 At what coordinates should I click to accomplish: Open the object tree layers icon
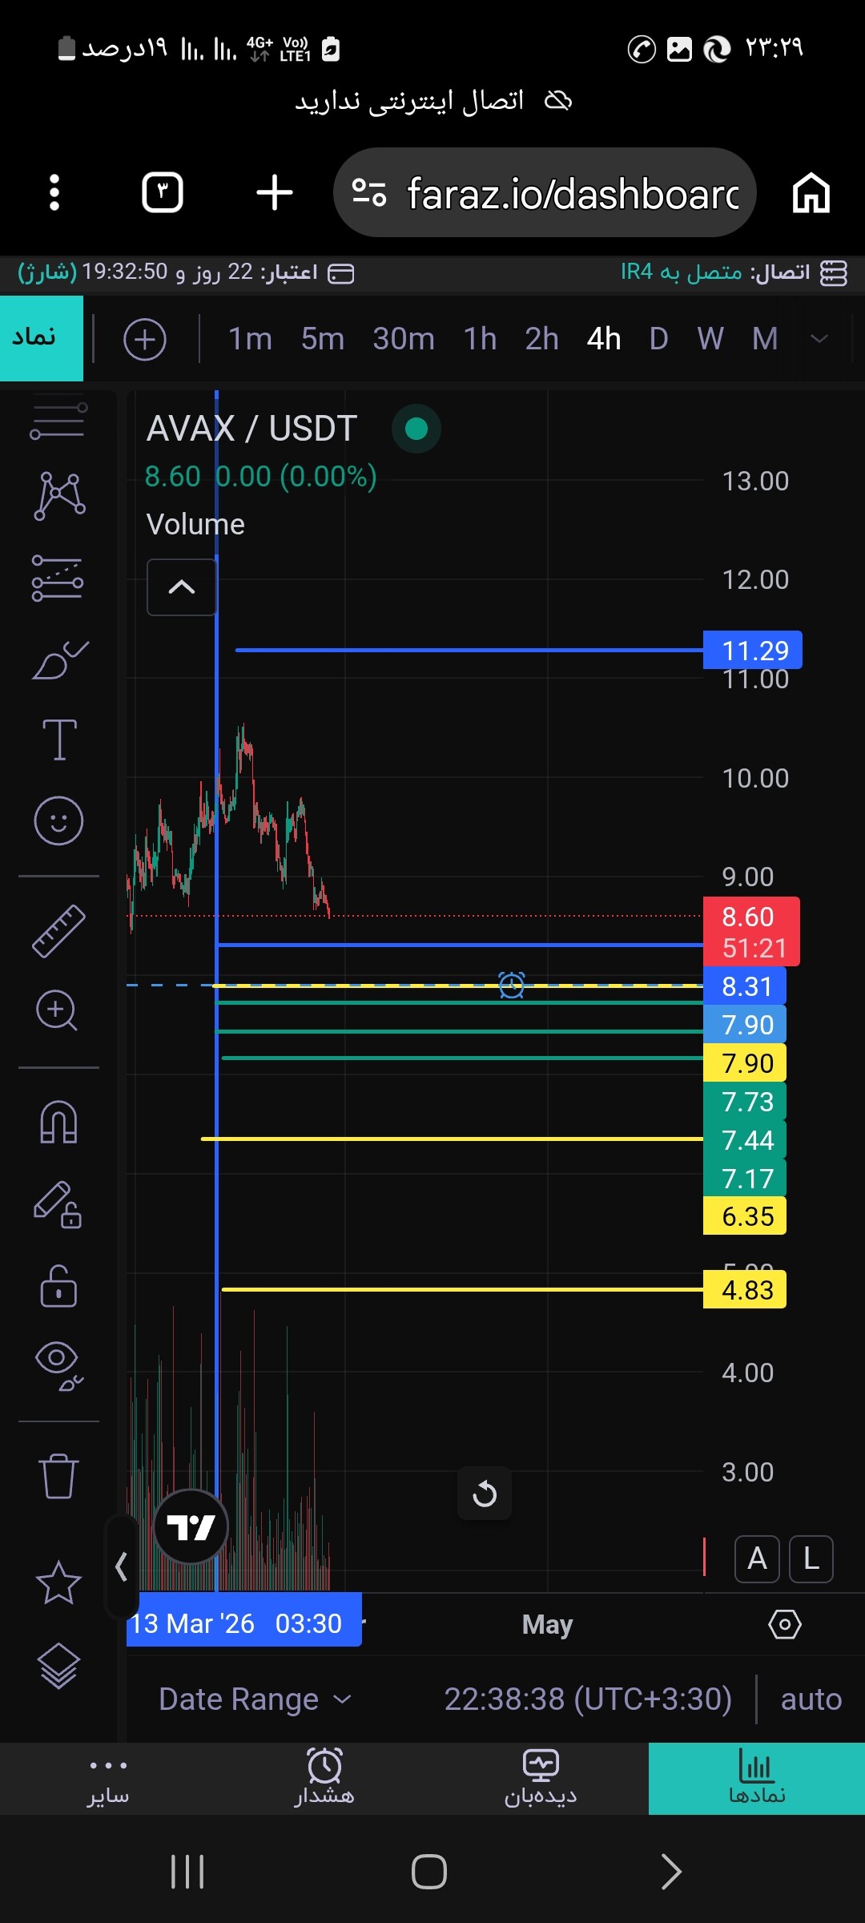tap(58, 1666)
